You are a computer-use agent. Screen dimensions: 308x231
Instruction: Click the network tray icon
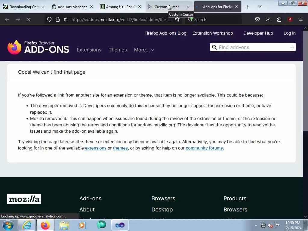(263, 225)
